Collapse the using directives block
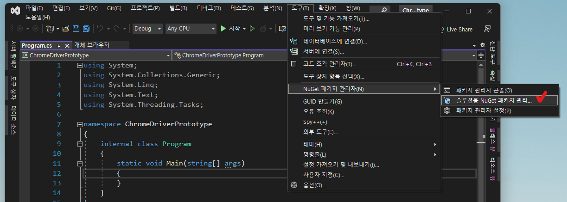The height and width of the screenshot is (202, 567). (x=80, y=65)
